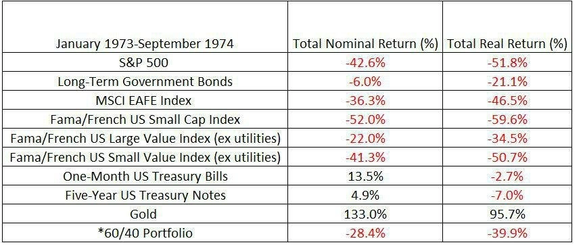Viewport: 585px width, 247px height.
Task: Select the -59.6% small cap real return
Action: (x=507, y=119)
